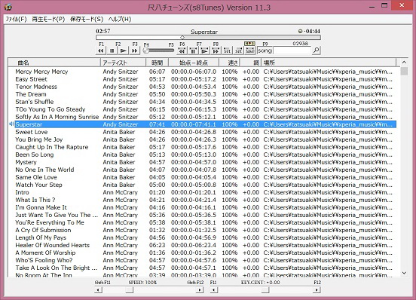Screen dimensions: 416x300
Task: Select the song 'Mercy Mercy Mercy'
Action: (41, 72)
